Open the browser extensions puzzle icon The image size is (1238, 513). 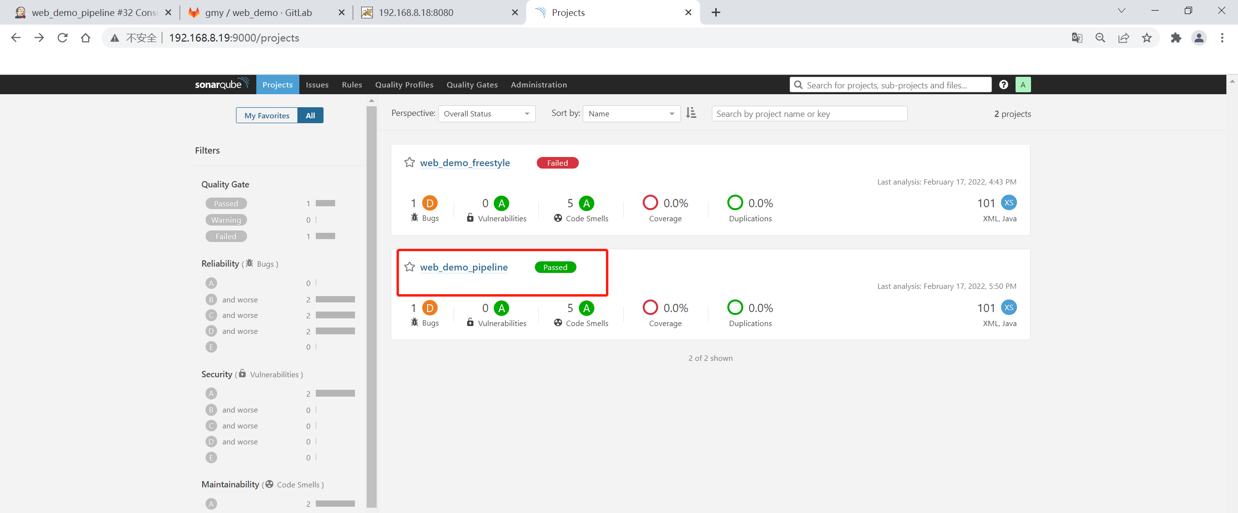click(1176, 38)
